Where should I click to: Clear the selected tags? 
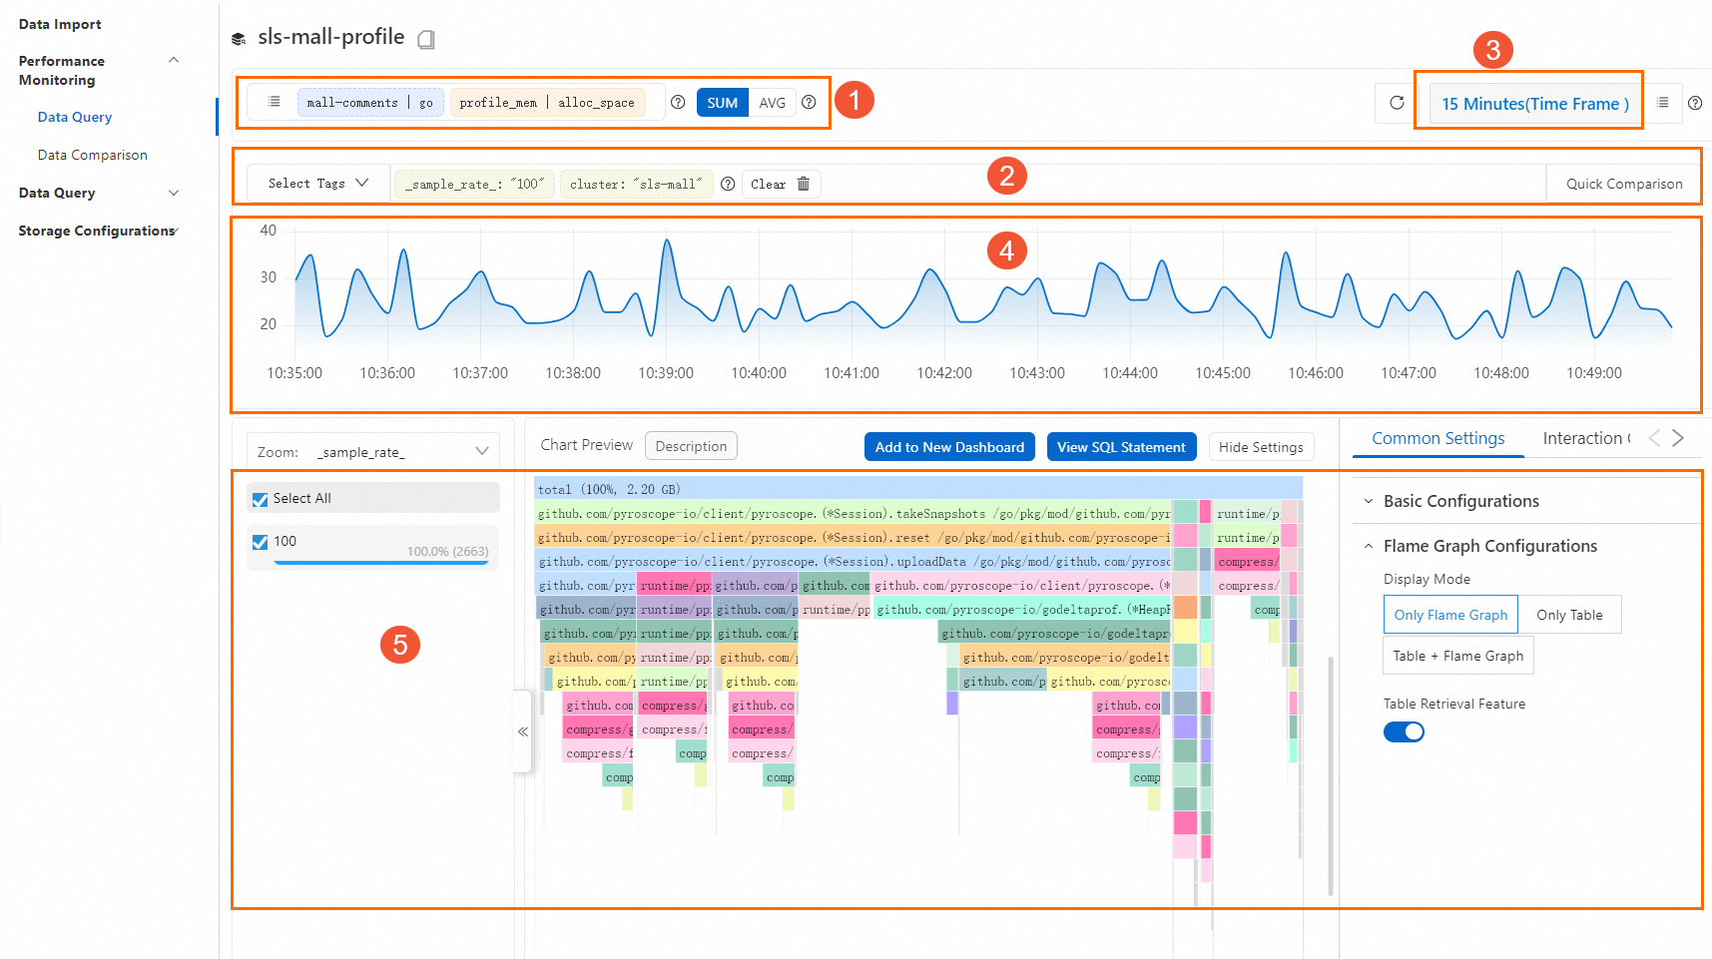point(781,184)
